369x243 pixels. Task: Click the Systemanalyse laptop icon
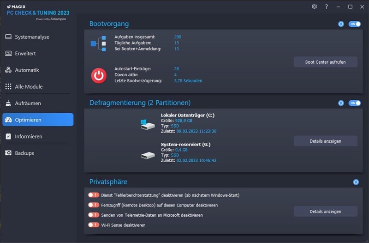pos(8,37)
